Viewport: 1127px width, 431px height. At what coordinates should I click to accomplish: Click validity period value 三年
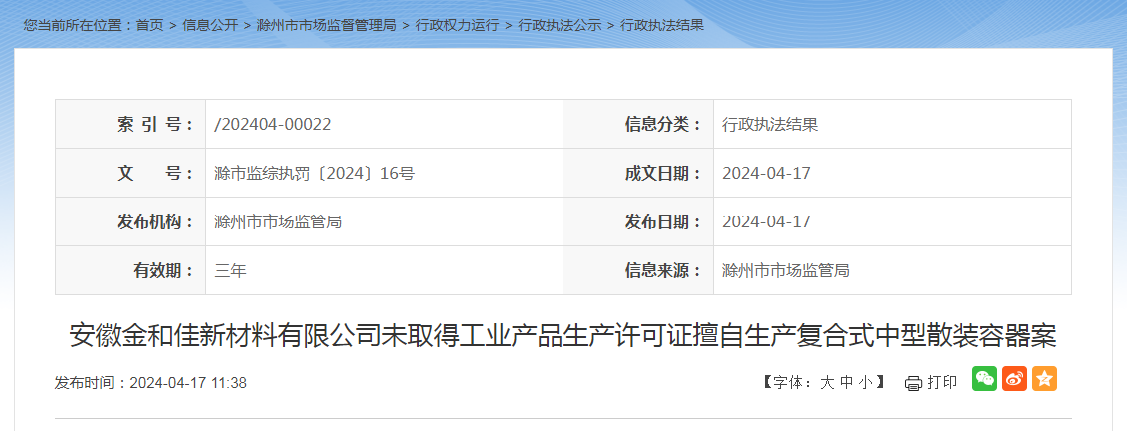point(230,270)
